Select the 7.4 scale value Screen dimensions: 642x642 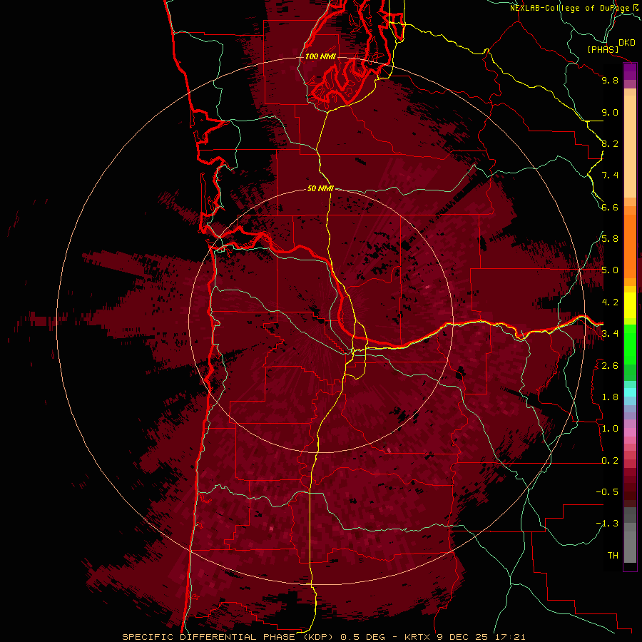point(610,175)
